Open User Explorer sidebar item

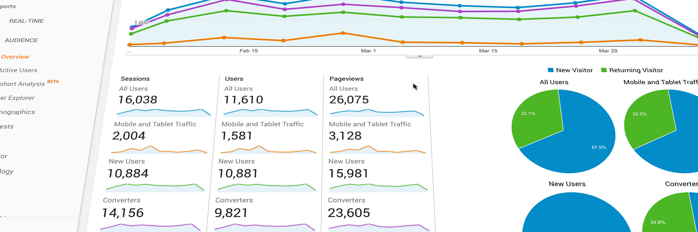point(17,98)
